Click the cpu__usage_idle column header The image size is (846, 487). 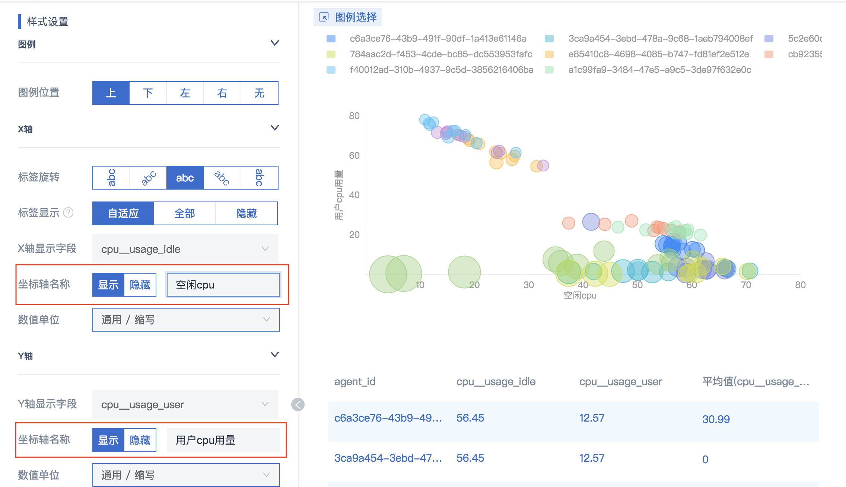[496, 382]
